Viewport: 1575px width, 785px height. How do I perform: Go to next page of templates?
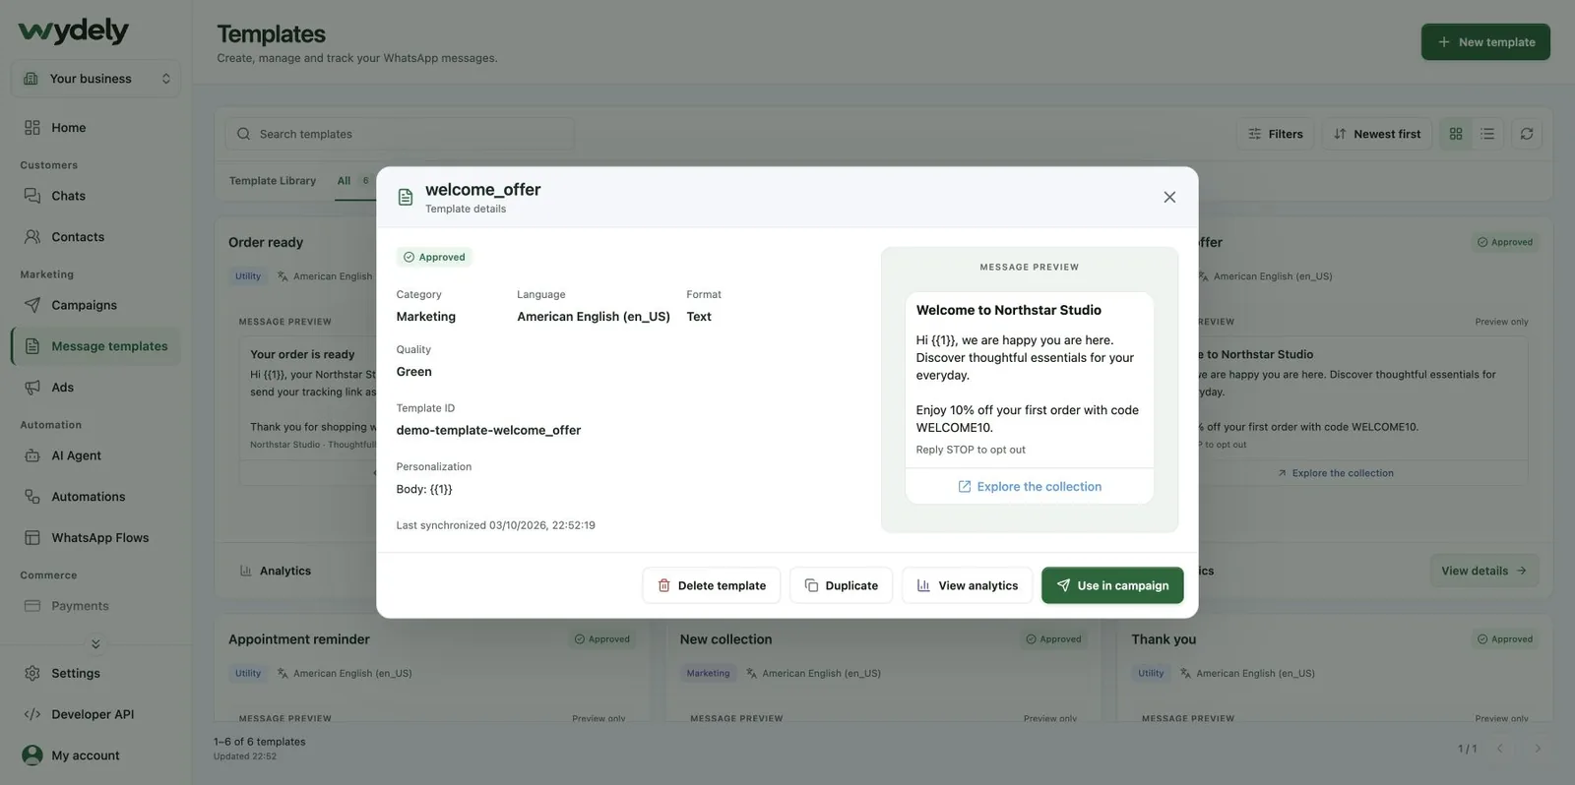(1538, 749)
